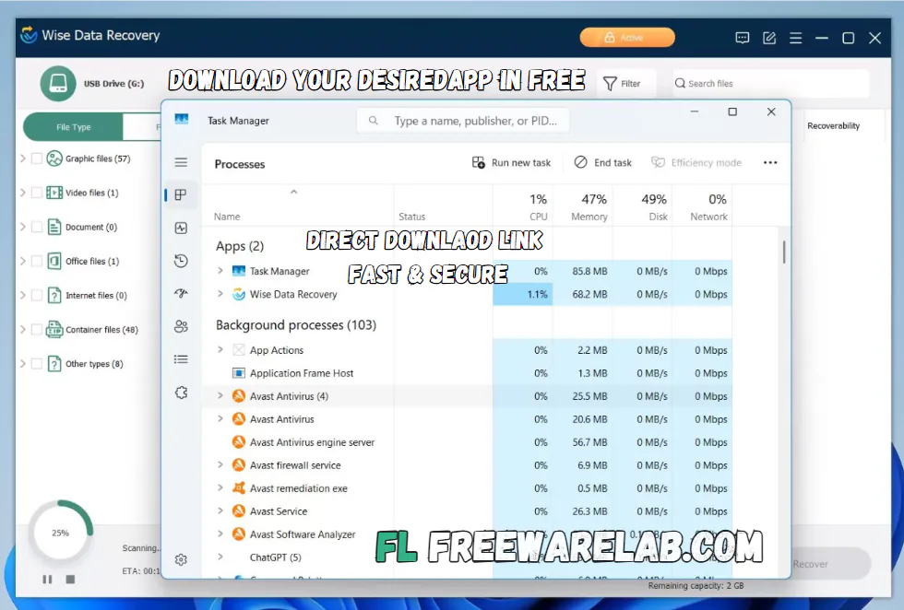Screen dimensions: 904x610
Task: Expand Avast firewall service process row
Action: click(220, 464)
